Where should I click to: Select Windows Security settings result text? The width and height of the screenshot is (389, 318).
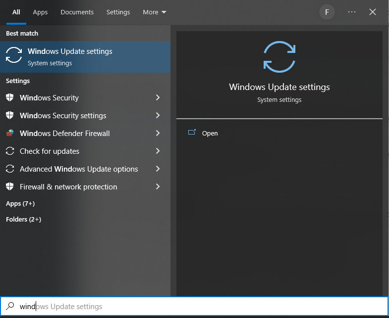(x=63, y=116)
